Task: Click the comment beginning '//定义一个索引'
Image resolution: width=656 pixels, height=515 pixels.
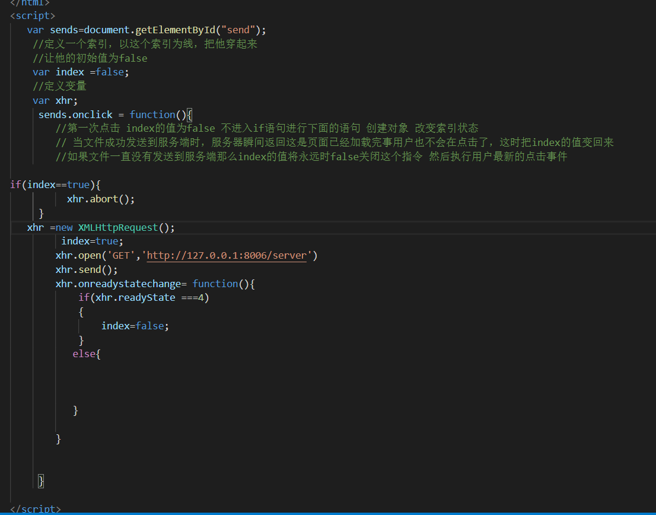Action: point(145,44)
